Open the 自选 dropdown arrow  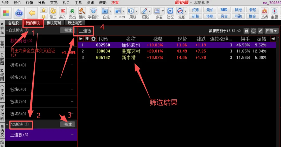[110, 11]
